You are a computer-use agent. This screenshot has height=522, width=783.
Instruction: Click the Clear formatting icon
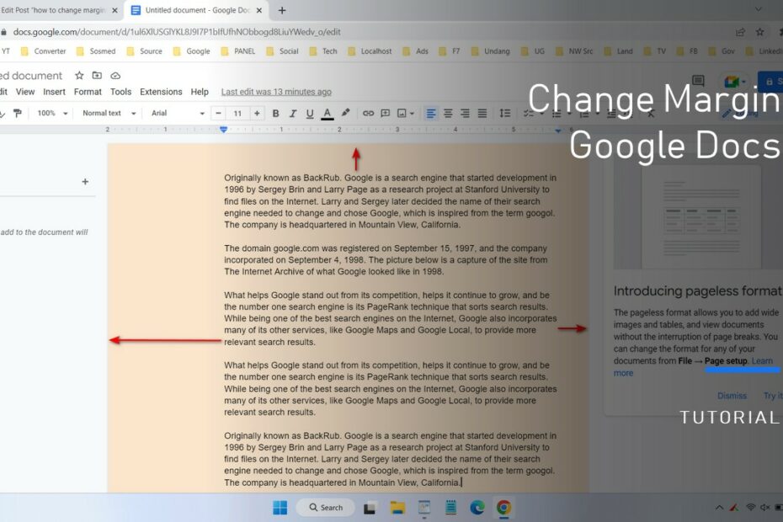pos(650,114)
